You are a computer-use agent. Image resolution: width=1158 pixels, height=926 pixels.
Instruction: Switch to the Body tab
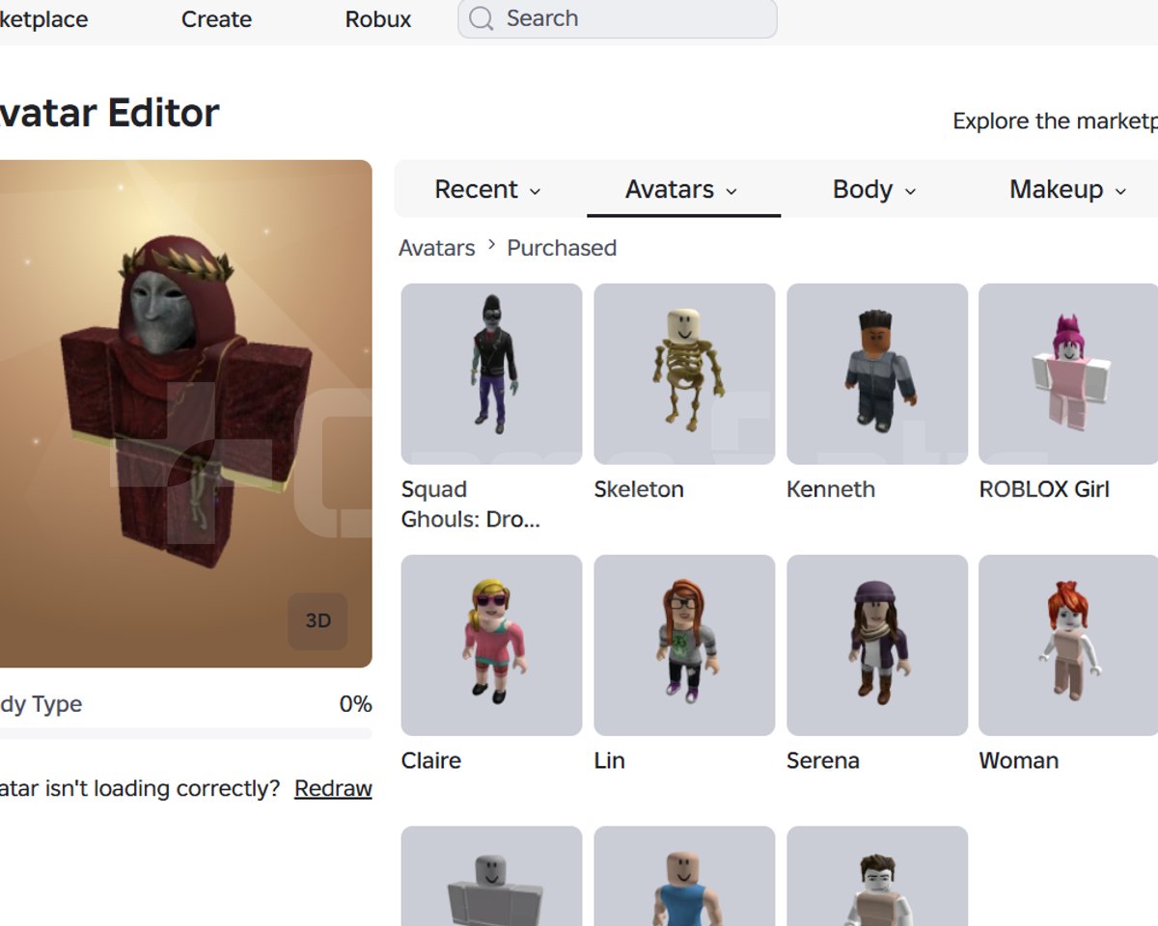(874, 189)
